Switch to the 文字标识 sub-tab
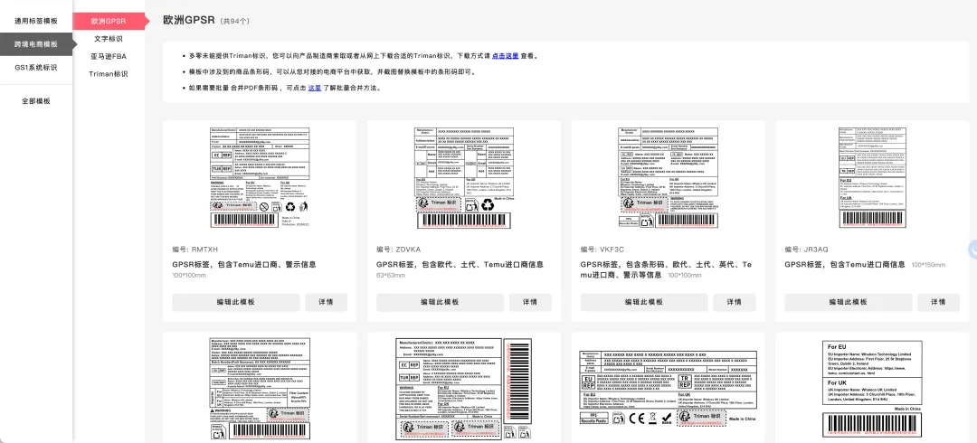Image resolution: width=977 pixels, height=443 pixels. (109, 39)
